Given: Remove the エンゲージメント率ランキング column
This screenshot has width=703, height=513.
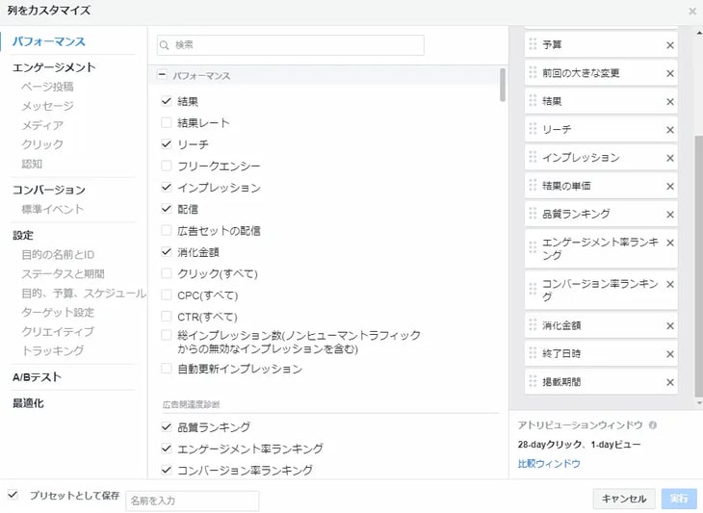Looking at the screenshot, I should tap(670, 243).
